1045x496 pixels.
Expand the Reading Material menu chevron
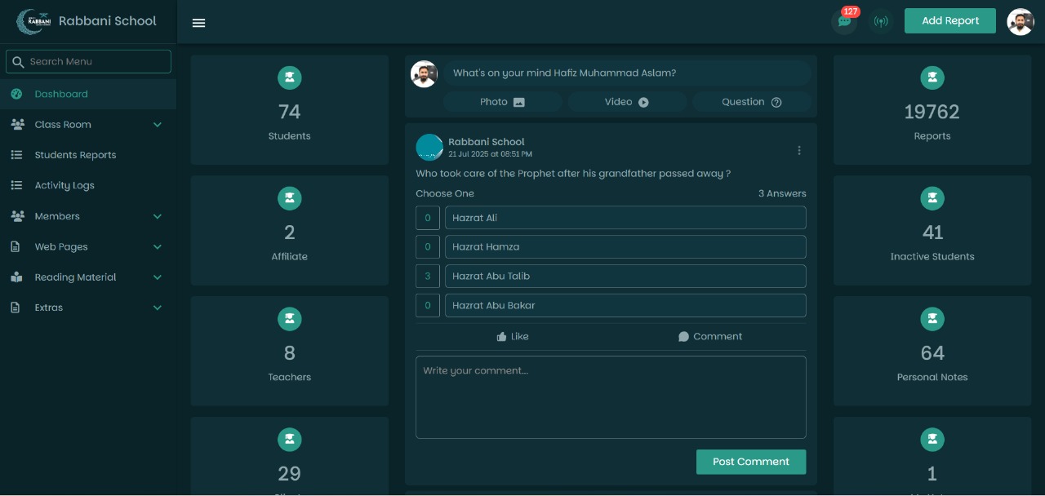(158, 277)
